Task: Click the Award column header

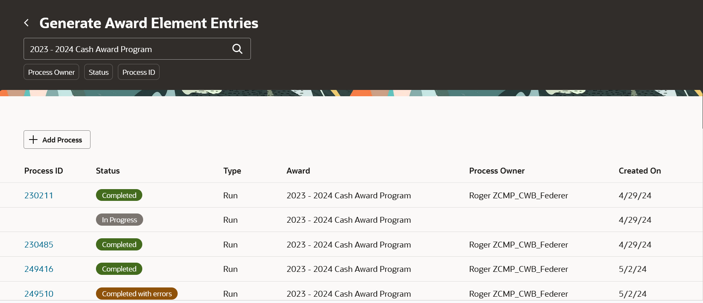Action: (x=298, y=171)
